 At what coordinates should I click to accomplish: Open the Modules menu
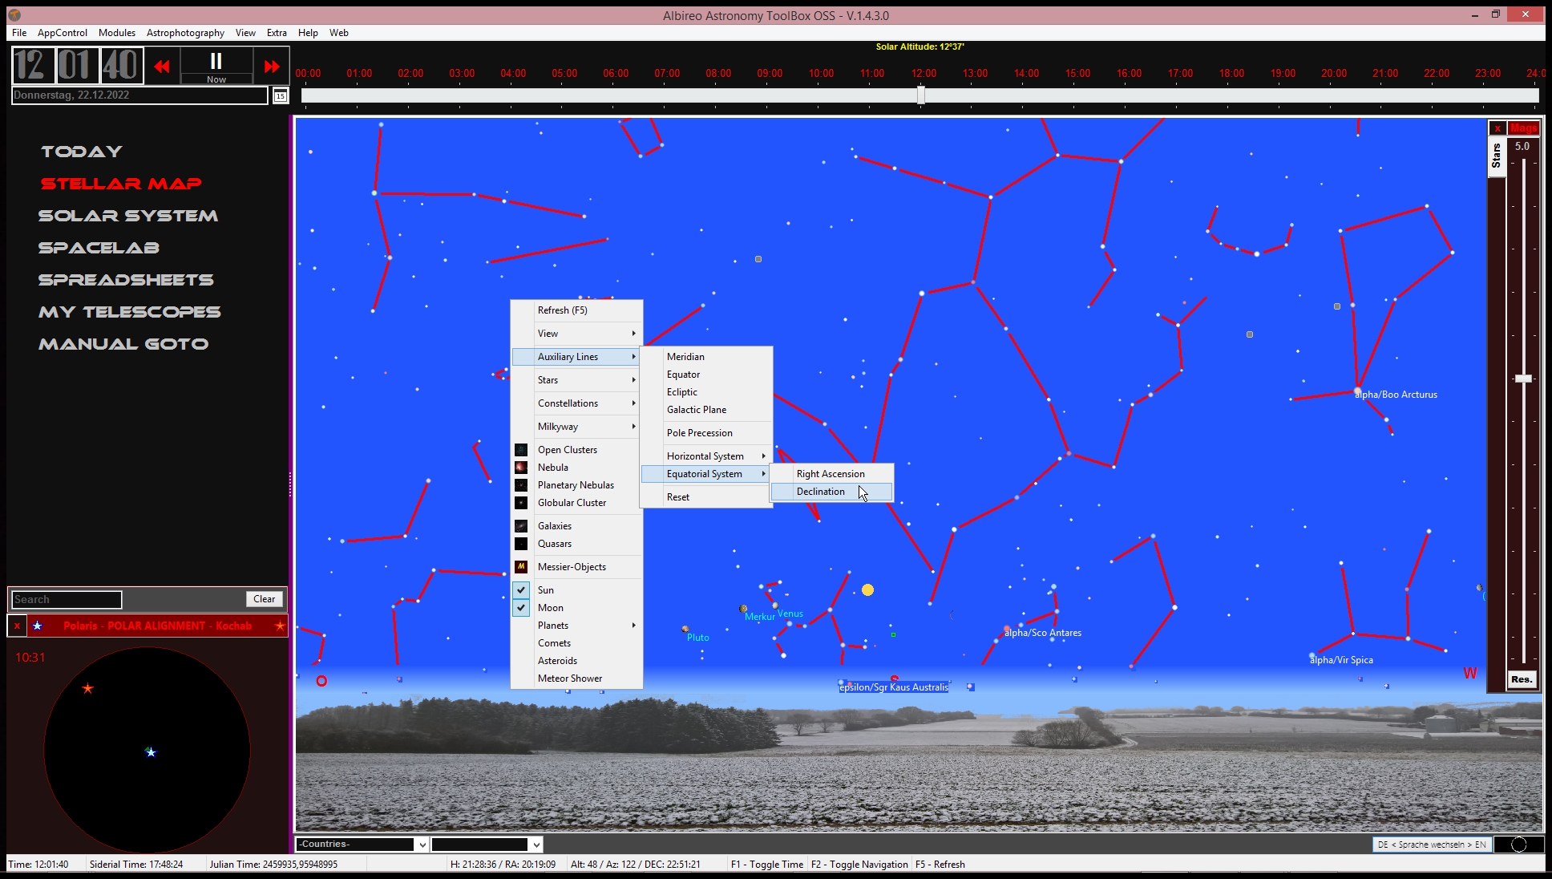coord(117,33)
